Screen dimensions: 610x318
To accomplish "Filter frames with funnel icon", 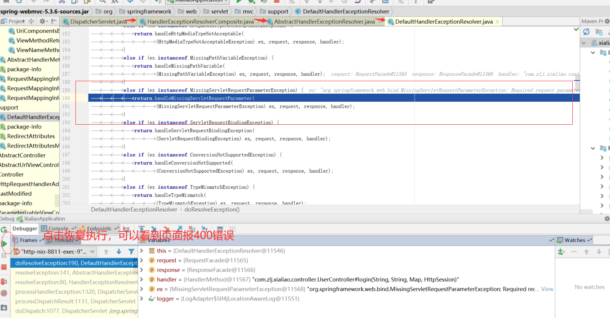I will pyautogui.click(x=131, y=252).
